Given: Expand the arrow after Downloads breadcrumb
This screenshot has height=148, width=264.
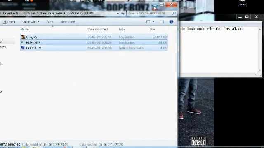Looking at the screenshot, I should click(21, 13).
